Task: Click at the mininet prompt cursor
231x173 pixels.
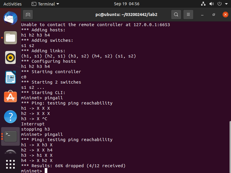Action: [x=46, y=171]
